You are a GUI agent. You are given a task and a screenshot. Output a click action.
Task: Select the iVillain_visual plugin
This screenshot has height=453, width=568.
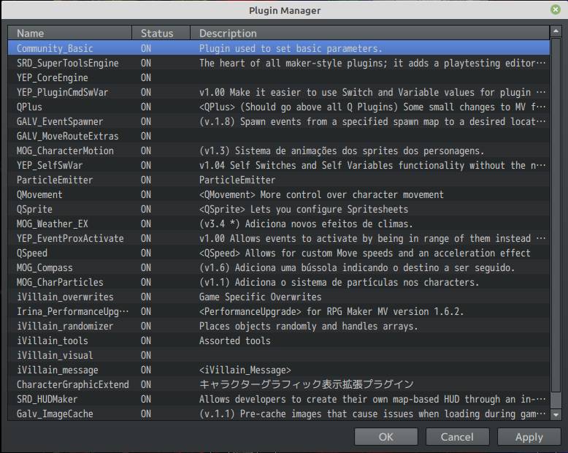[x=279, y=355]
